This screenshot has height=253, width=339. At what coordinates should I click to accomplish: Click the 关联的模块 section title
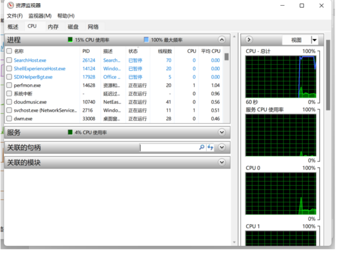(24, 162)
